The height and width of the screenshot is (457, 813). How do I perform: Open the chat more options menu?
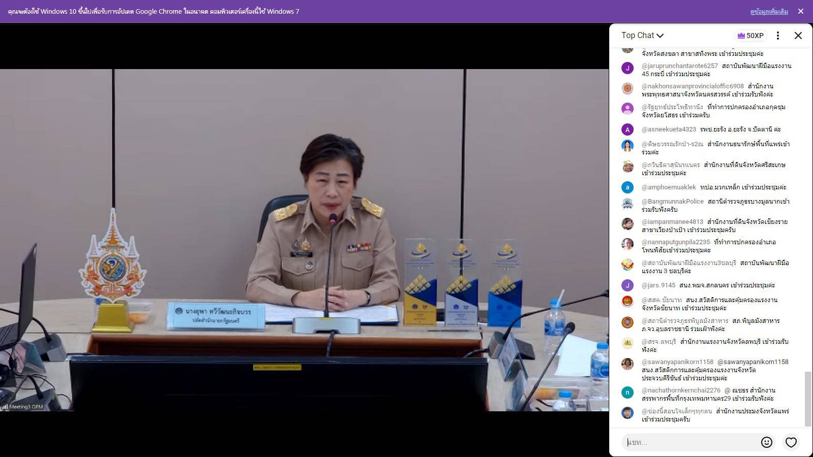point(777,36)
